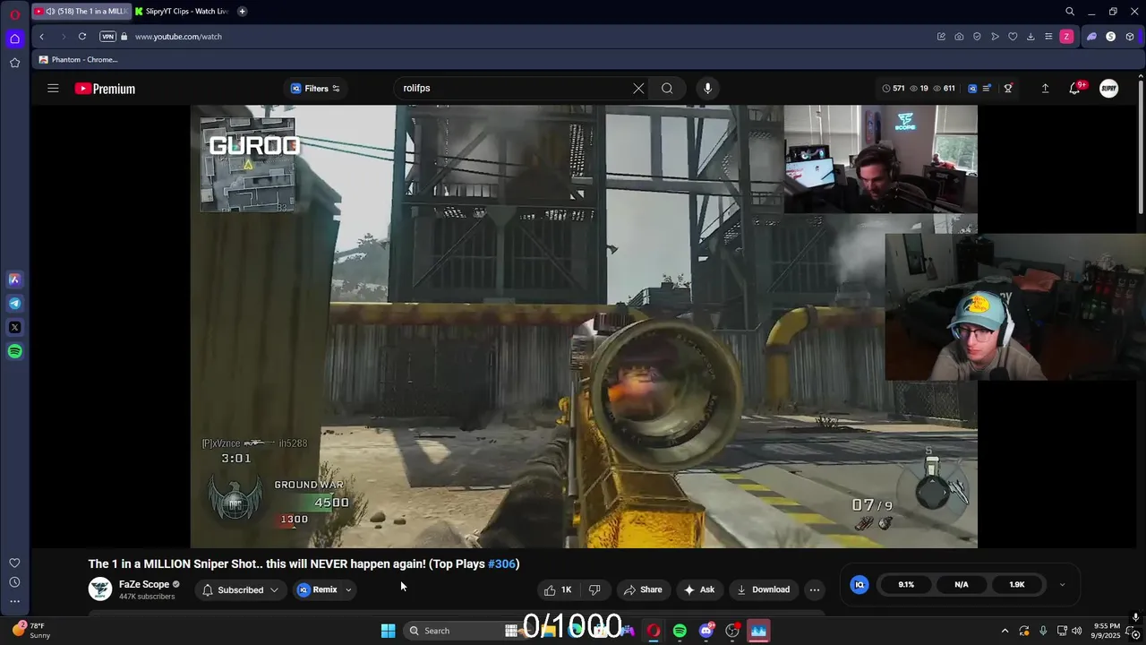Screen dimensions: 1146x645
Task: Open the heart pinboards icon in sidebar
Action: click(x=14, y=563)
